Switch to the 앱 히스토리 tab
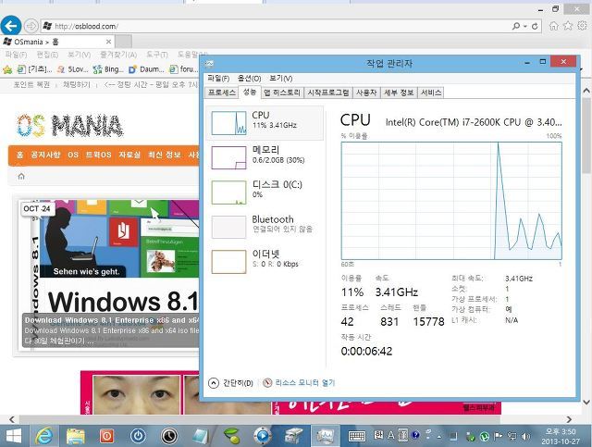 282,93
